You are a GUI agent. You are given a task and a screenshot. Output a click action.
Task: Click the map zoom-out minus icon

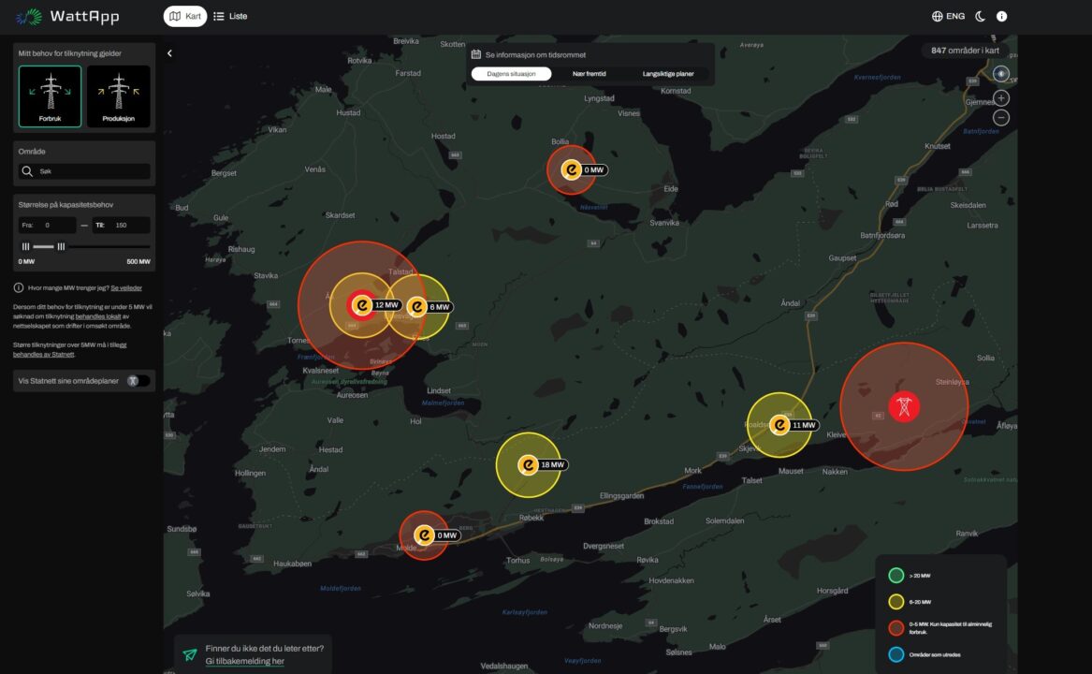click(1000, 117)
